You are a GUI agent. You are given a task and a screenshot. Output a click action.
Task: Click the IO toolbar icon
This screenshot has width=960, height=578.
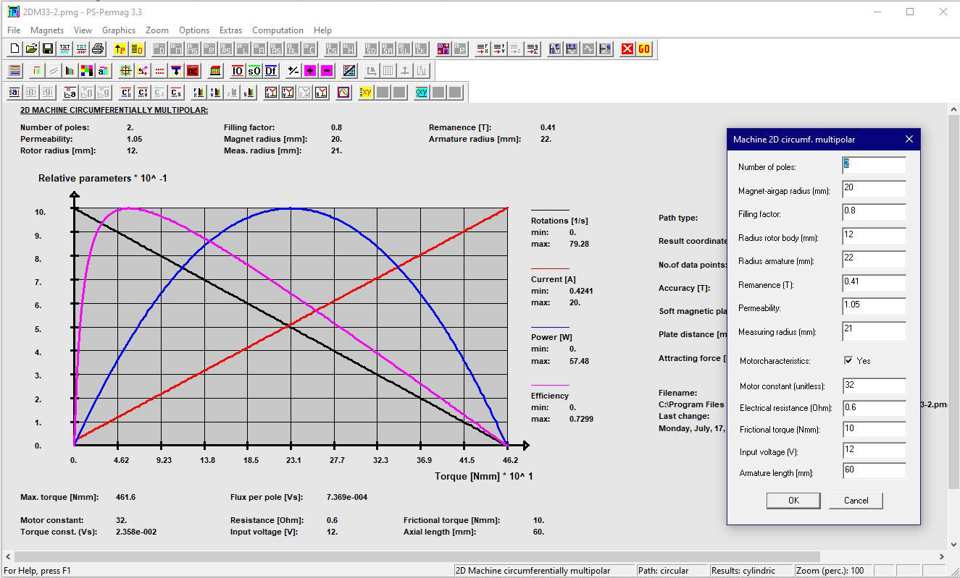[x=237, y=71]
